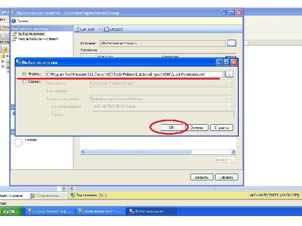Screen dimensions: 302x226
Task: Click the Выбор политики page icon
Action: coord(14,34)
